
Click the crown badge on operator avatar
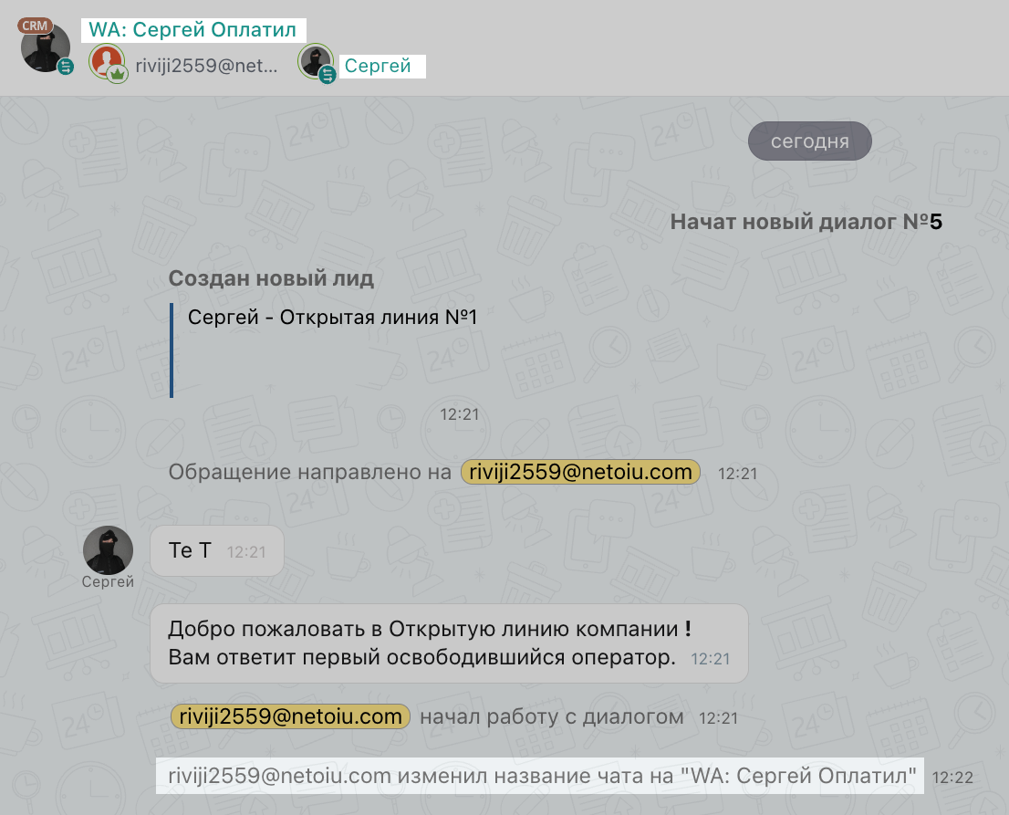point(117,75)
